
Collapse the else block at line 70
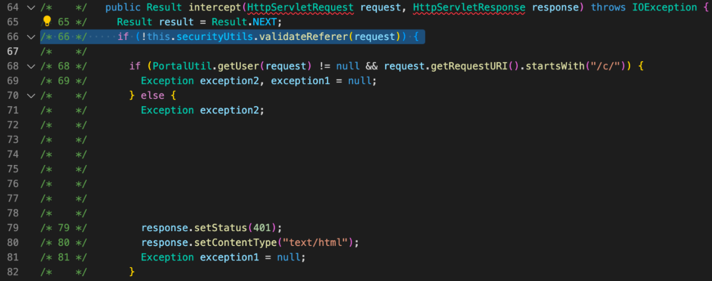coord(31,96)
